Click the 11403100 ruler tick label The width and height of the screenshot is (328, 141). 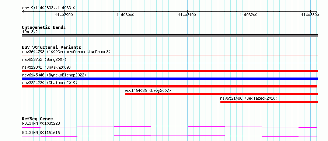[x=187, y=15]
